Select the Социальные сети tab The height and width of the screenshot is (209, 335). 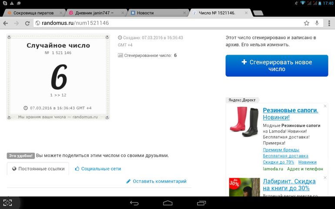click(98, 169)
